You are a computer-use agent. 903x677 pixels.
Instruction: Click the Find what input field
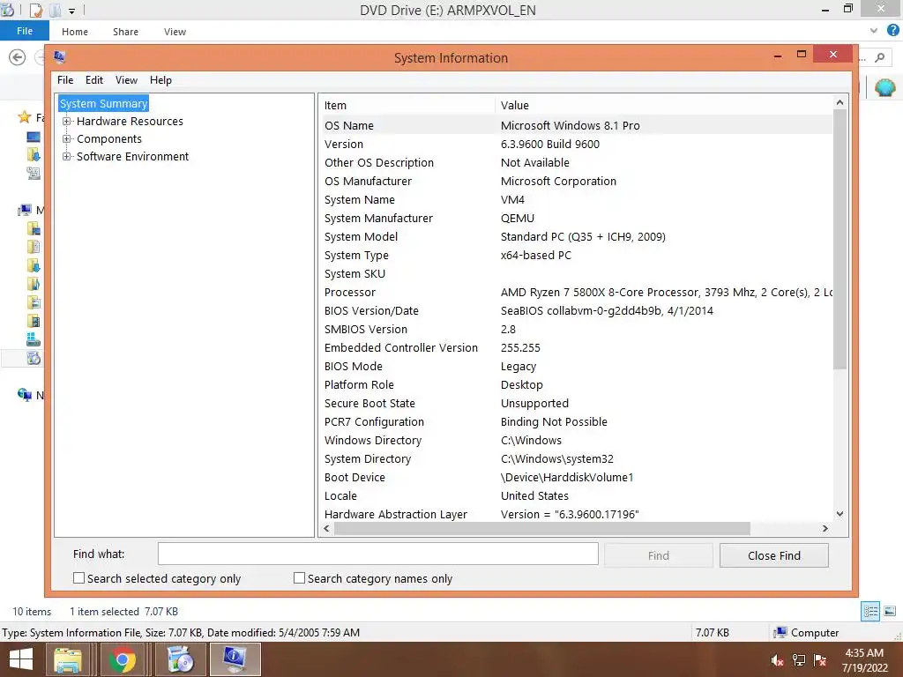point(377,554)
